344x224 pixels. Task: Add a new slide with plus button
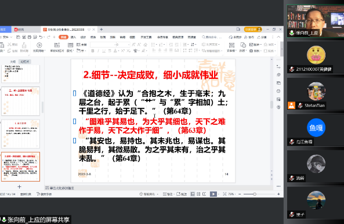(19, 187)
